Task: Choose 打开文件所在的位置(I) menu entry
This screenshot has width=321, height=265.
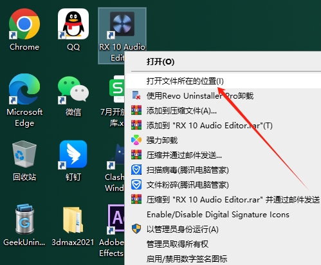Action: tap(223, 81)
